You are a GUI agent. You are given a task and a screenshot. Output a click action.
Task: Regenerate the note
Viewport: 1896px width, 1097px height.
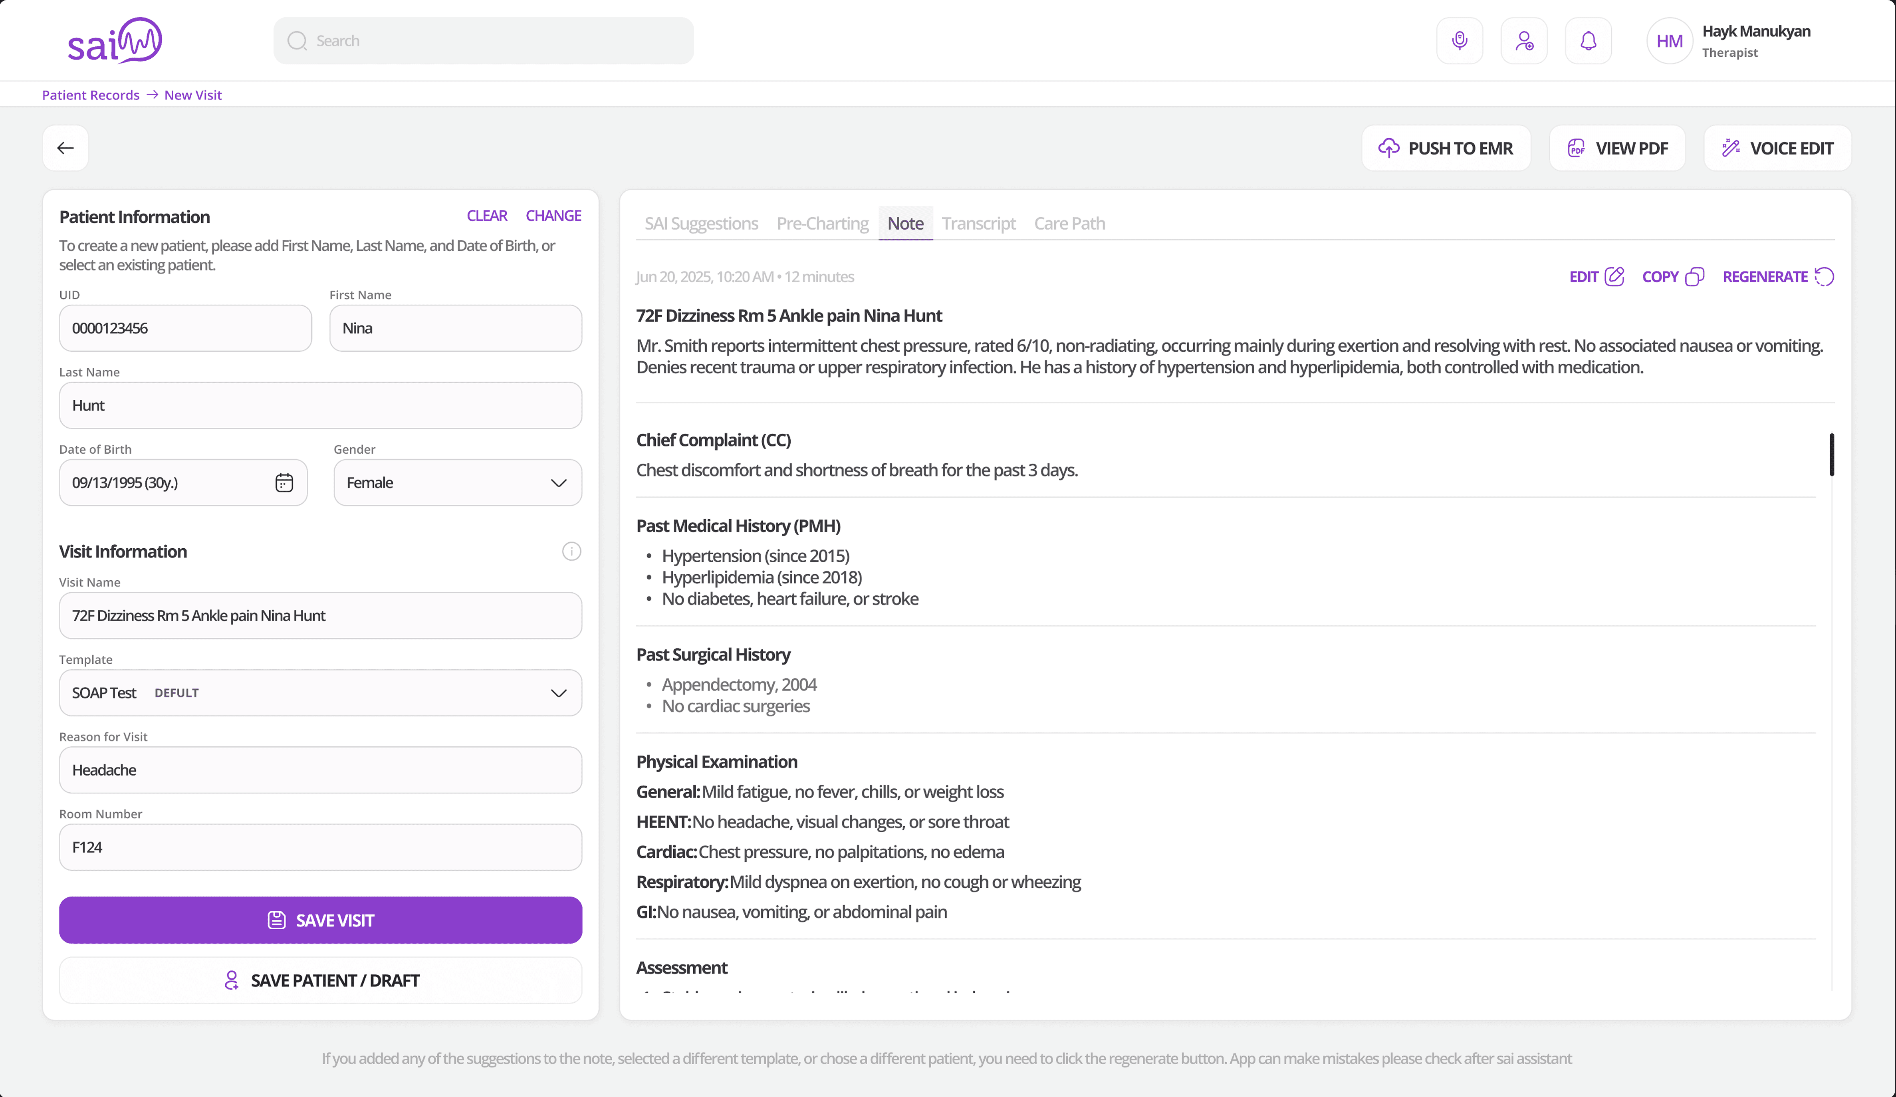(x=1779, y=276)
